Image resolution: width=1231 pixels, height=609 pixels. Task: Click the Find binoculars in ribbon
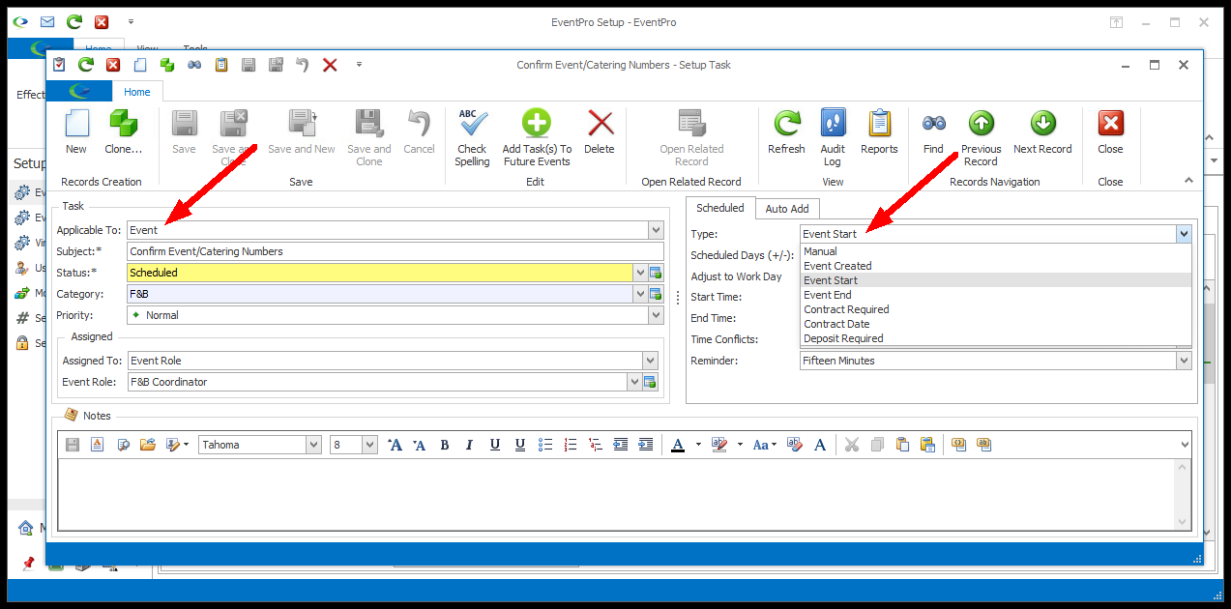click(933, 131)
